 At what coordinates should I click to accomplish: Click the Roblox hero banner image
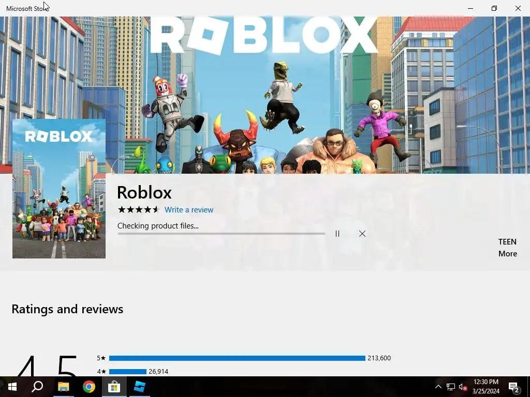tap(265, 95)
